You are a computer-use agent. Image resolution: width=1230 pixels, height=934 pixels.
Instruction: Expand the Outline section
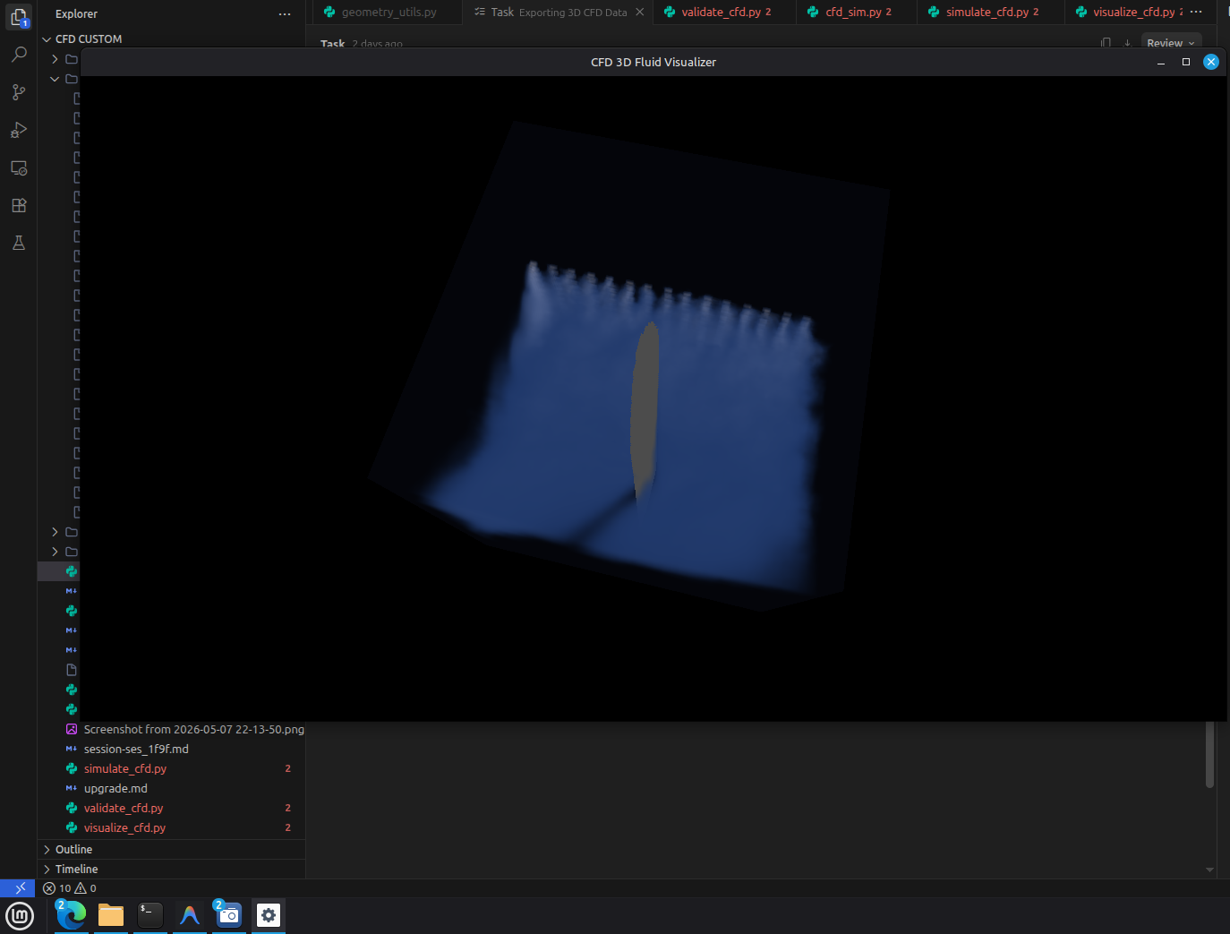pos(73,849)
